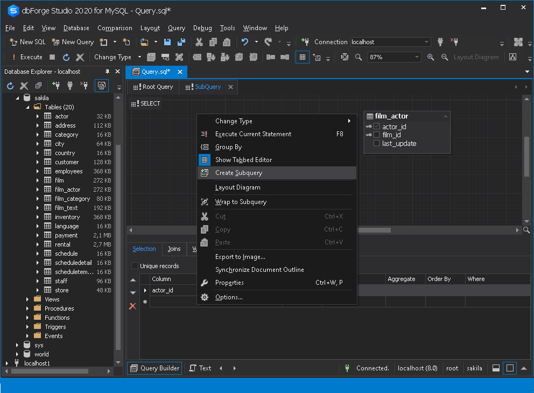Click the Stop execution square icon

tap(52, 57)
